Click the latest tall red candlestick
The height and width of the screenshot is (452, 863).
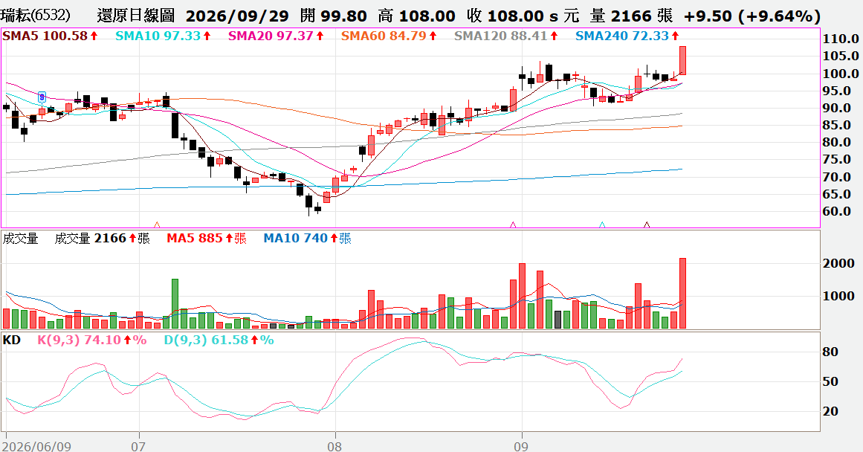point(682,60)
